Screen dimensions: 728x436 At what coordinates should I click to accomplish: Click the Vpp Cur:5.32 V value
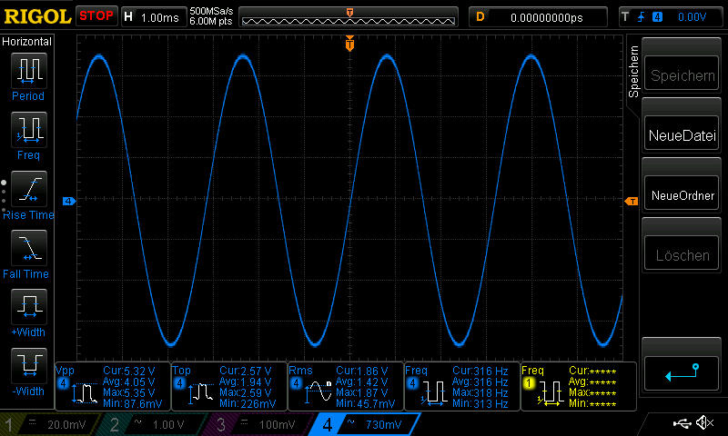point(129,372)
